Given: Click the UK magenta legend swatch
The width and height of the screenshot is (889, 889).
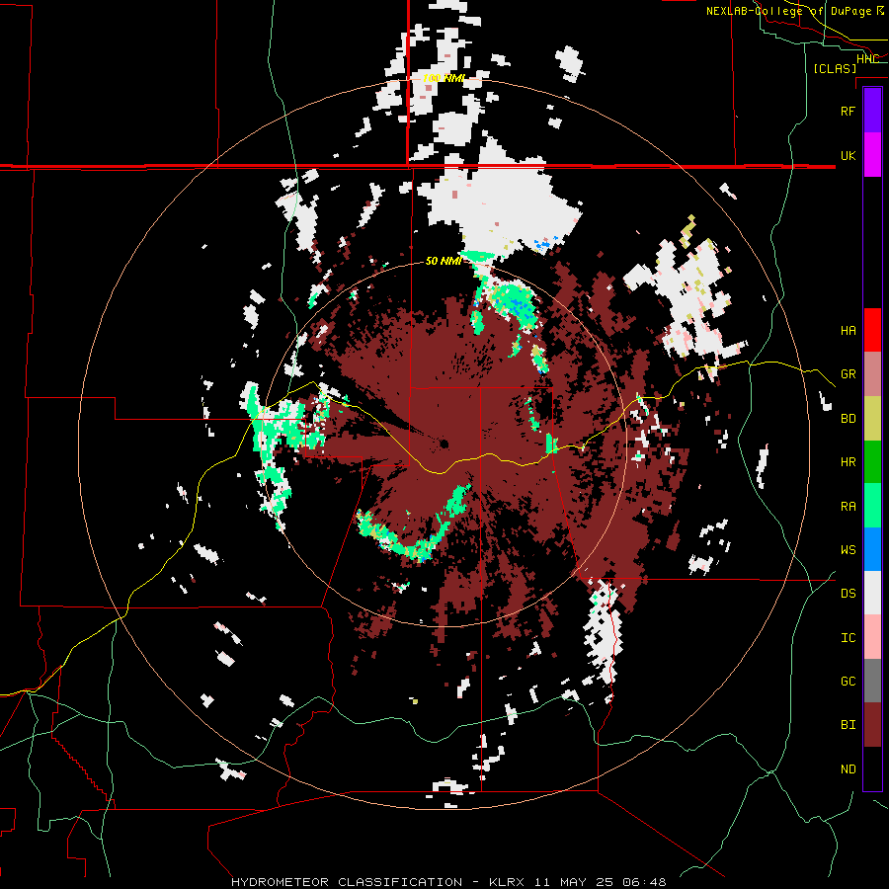Looking at the screenshot, I should click(872, 155).
